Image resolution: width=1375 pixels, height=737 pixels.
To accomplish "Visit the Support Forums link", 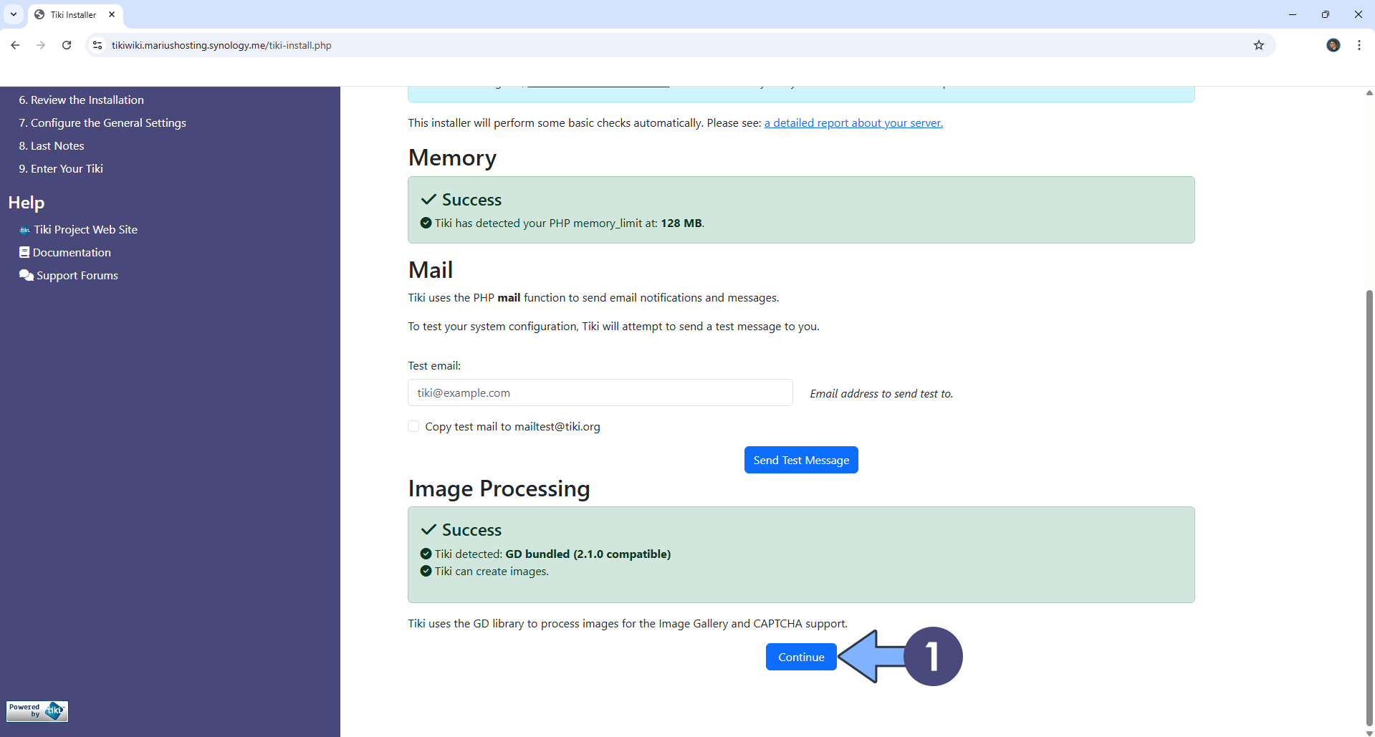I will 77,276.
